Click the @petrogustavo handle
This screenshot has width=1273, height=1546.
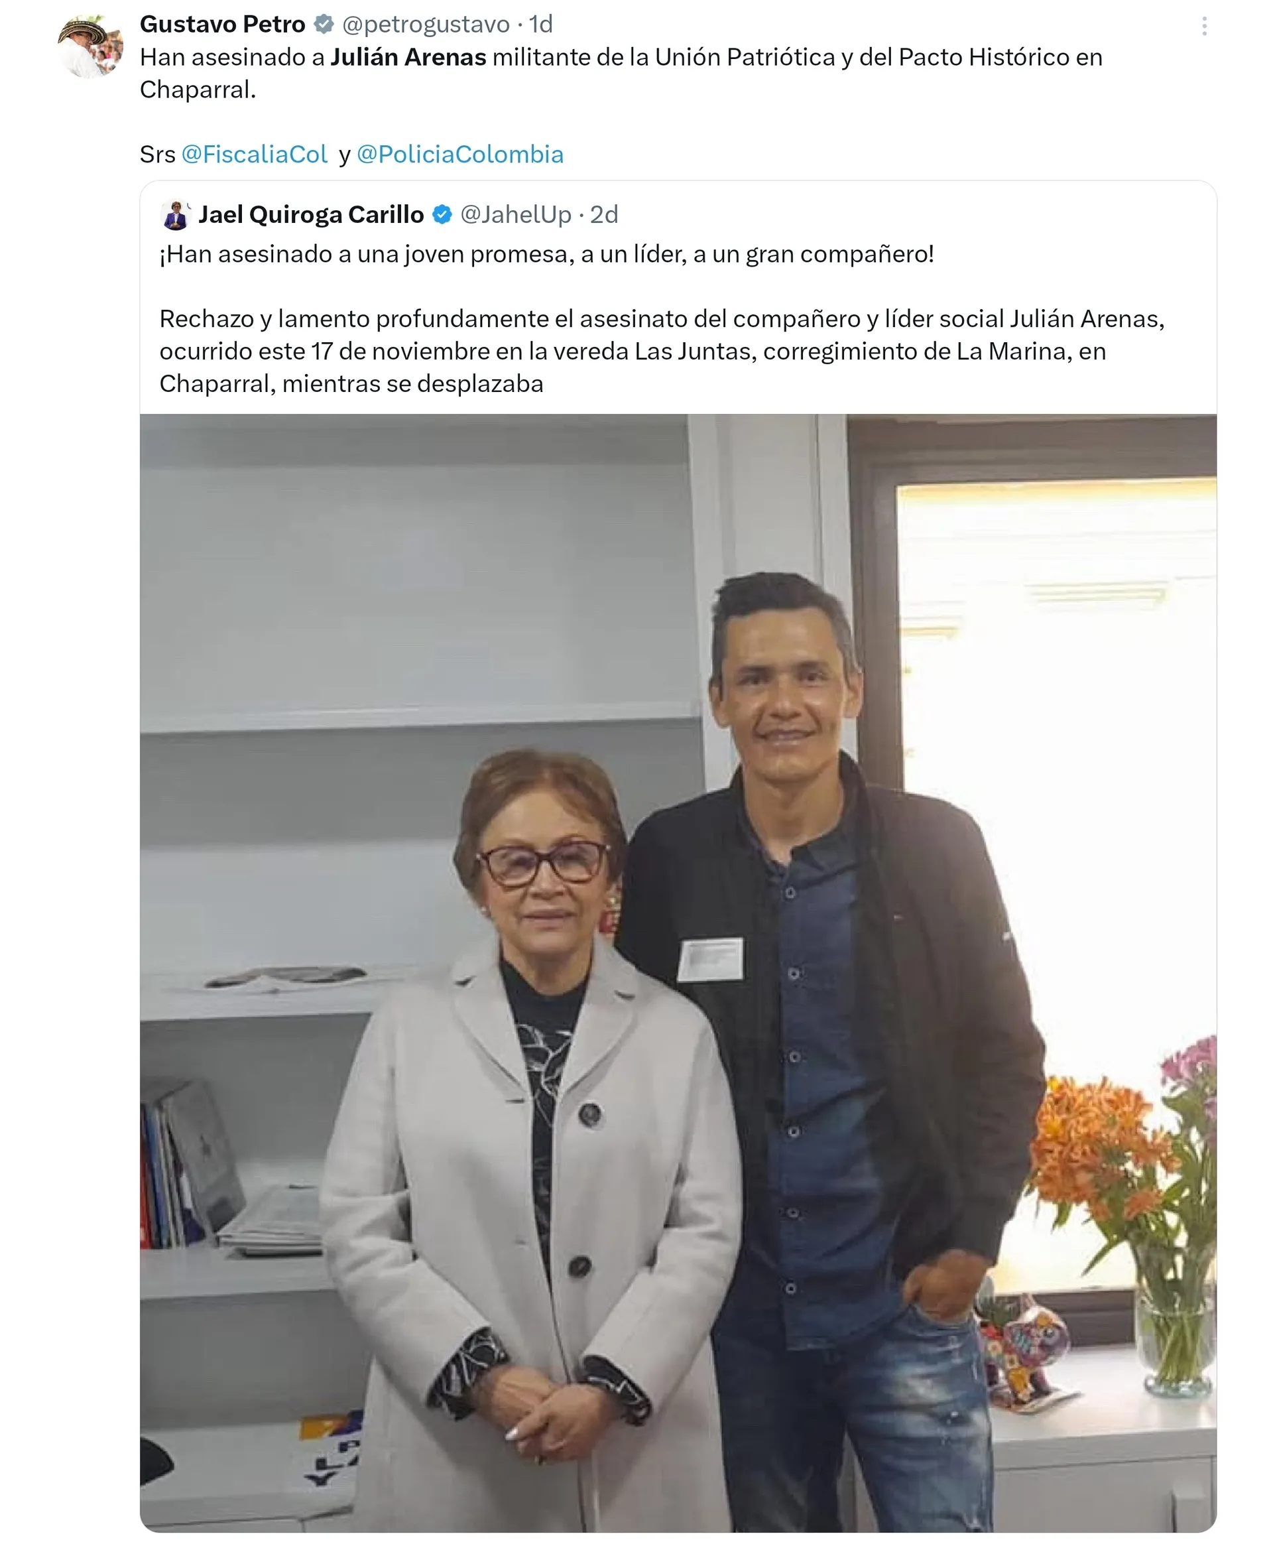(425, 24)
